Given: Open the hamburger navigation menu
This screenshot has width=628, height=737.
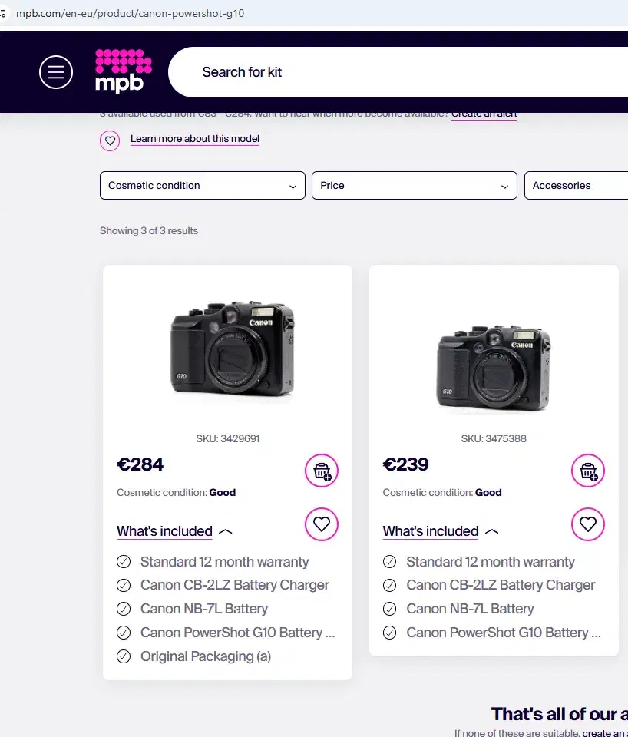Looking at the screenshot, I should (56, 71).
